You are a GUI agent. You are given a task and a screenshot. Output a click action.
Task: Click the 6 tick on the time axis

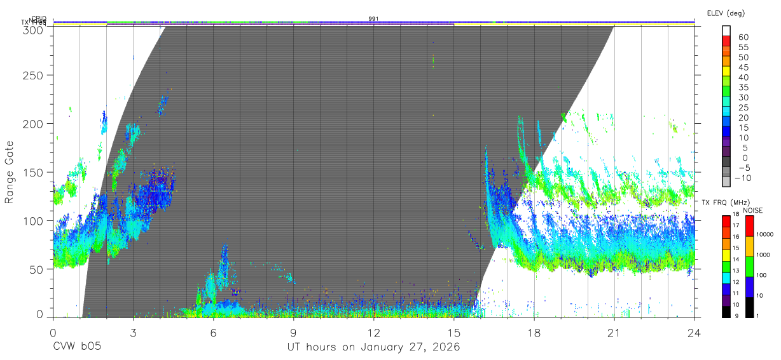click(213, 332)
